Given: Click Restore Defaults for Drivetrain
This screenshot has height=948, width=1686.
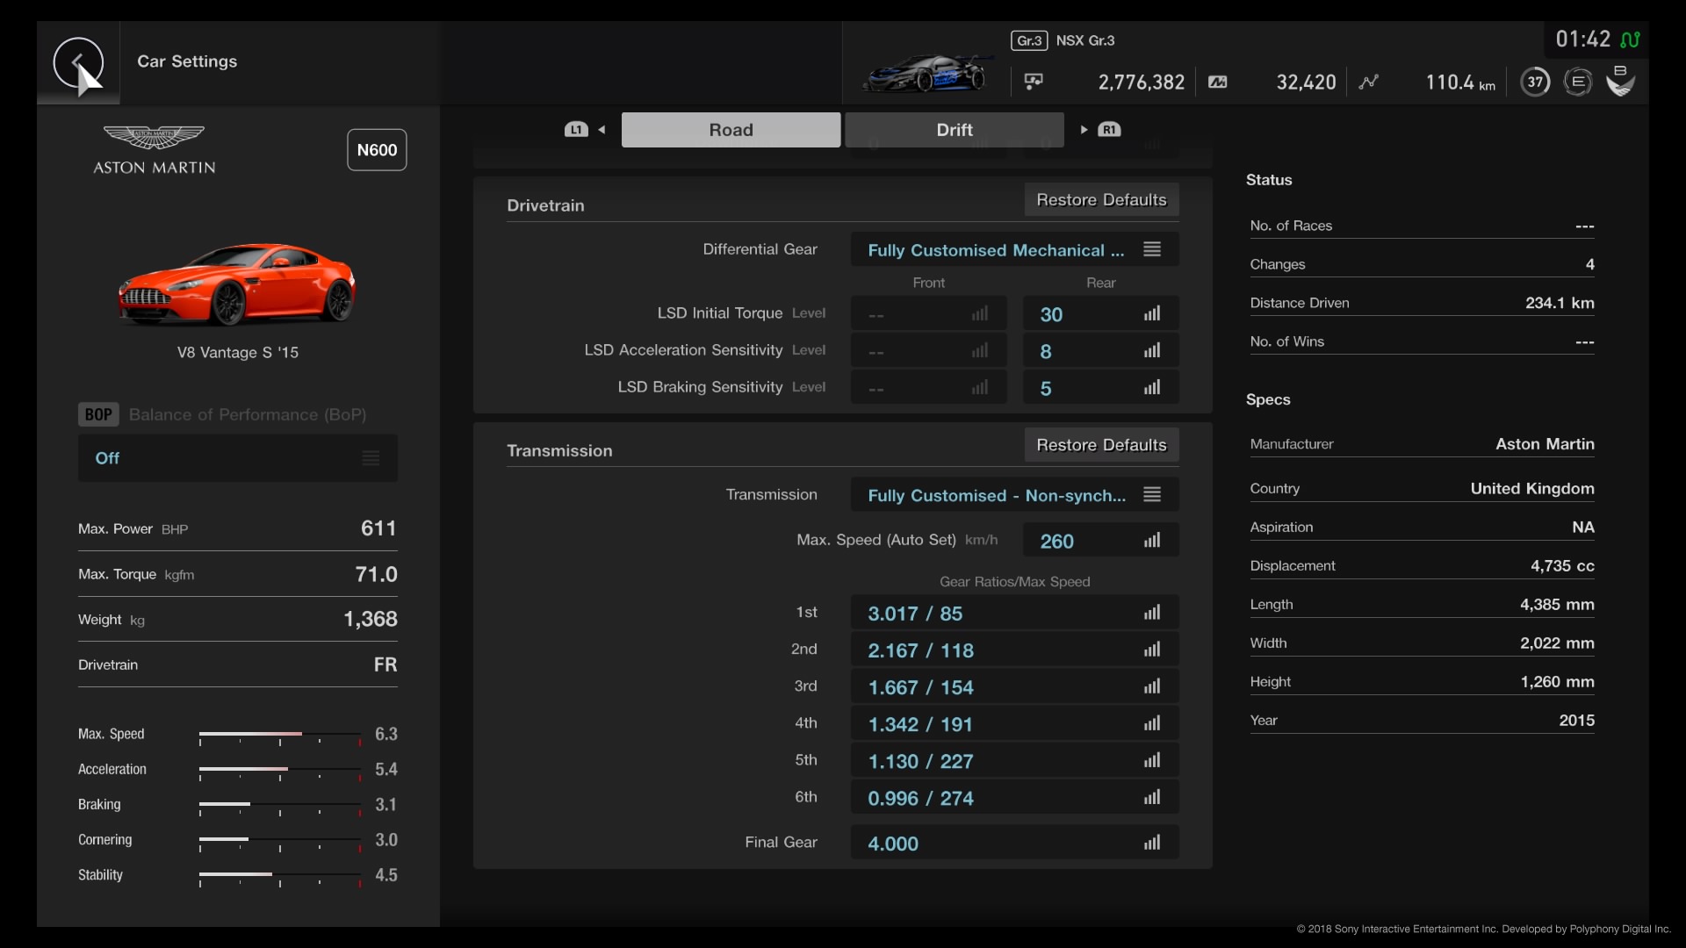Looking at the screenshot, I should click(x=1100, y=199).
